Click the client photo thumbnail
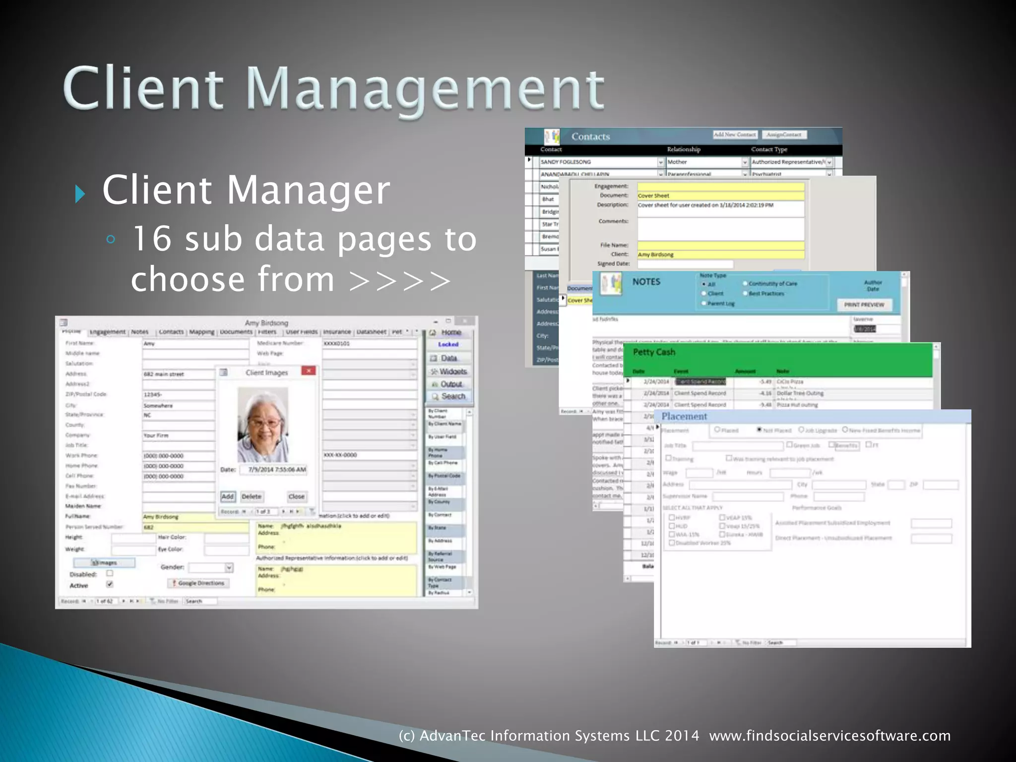 (262, 425)
